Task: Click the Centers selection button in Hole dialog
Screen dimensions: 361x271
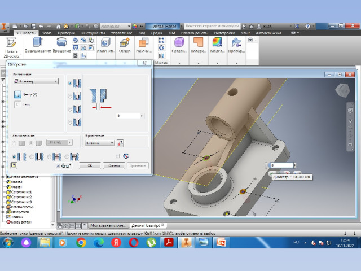Action: (x=17, y=94)
